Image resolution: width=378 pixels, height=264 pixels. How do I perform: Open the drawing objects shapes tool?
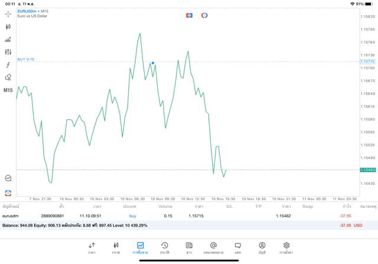[8, 77]
